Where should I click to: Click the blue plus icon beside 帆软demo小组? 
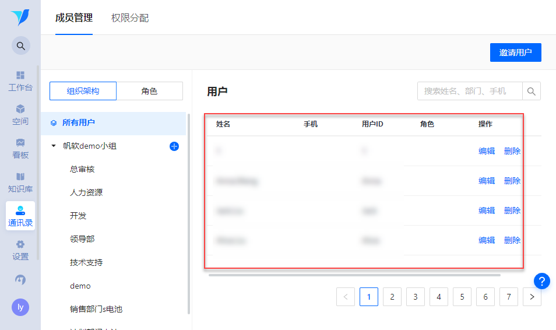pos(174,146)
